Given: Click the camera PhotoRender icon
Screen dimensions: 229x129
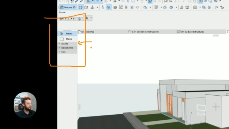Looking at the screenshot, I should click(195, 7).
